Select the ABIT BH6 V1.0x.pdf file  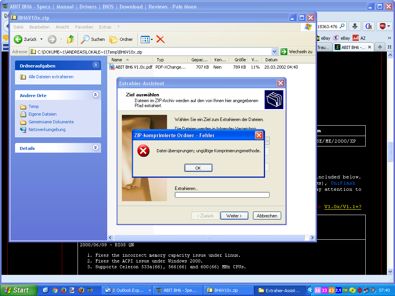tap(134, 67)
